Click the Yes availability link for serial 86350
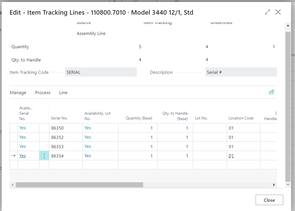The width and height of the screenshot is (295, 211). (22, 128)
